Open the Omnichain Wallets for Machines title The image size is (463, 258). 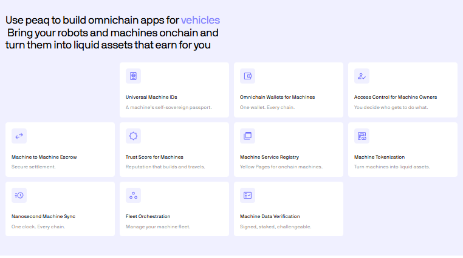coord(277,97)
